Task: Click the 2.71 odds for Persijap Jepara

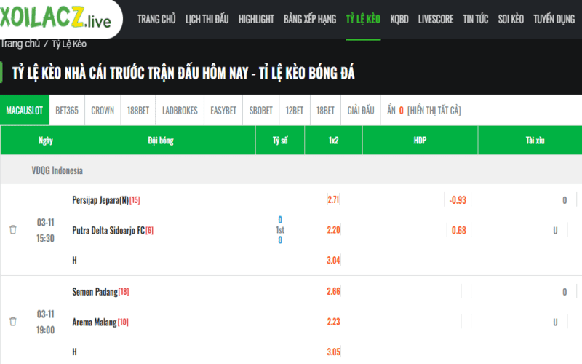Action: [x=333, y=199]
